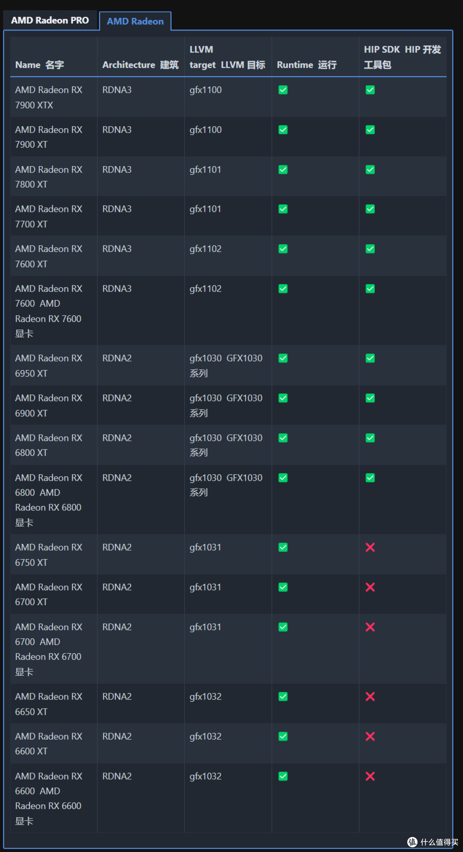Screen dimensions: 463x852
Task: Switch to the AMD Radeon PRO tab
Action: (50, 20)
